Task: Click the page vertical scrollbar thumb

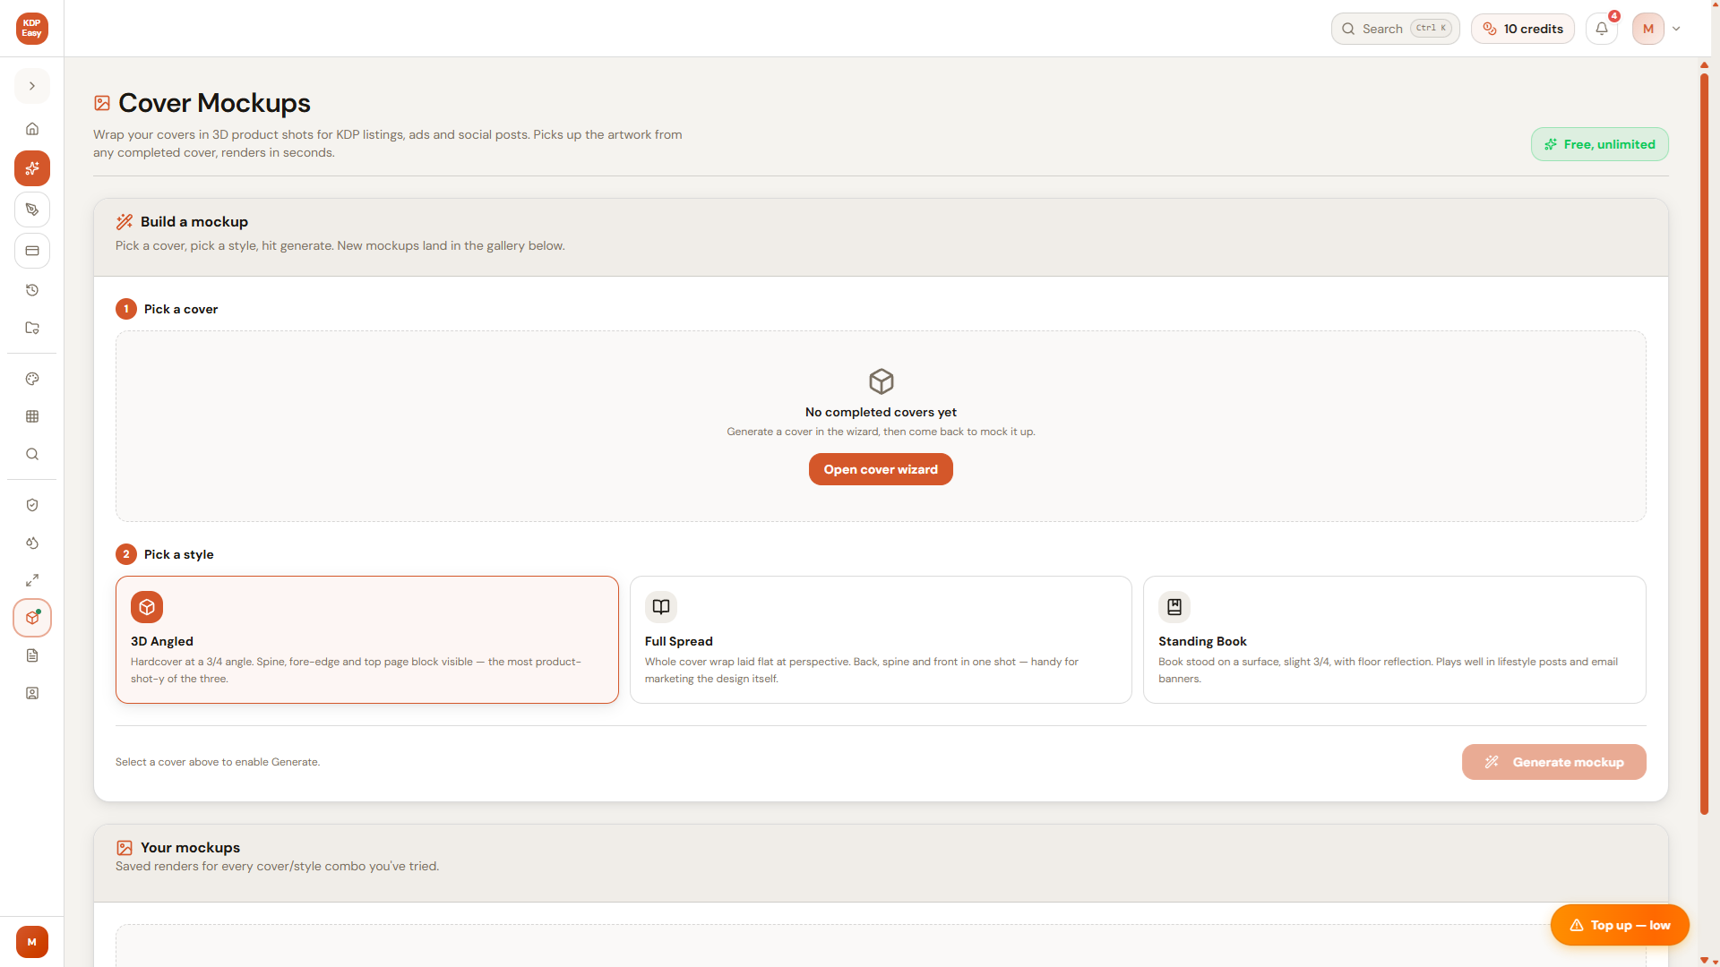Action: click(x=1704, y=443)
